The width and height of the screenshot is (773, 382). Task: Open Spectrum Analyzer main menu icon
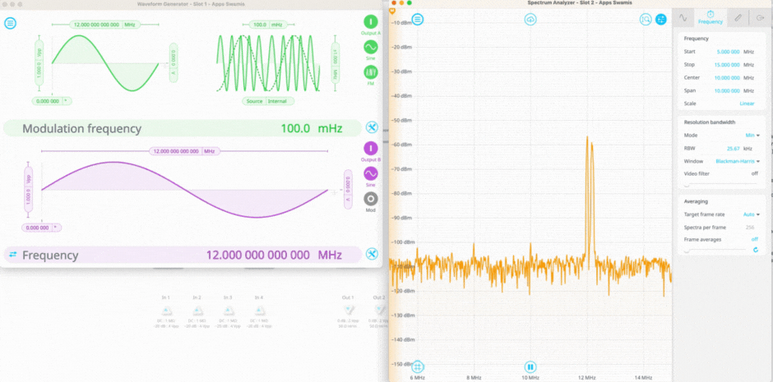418,20
